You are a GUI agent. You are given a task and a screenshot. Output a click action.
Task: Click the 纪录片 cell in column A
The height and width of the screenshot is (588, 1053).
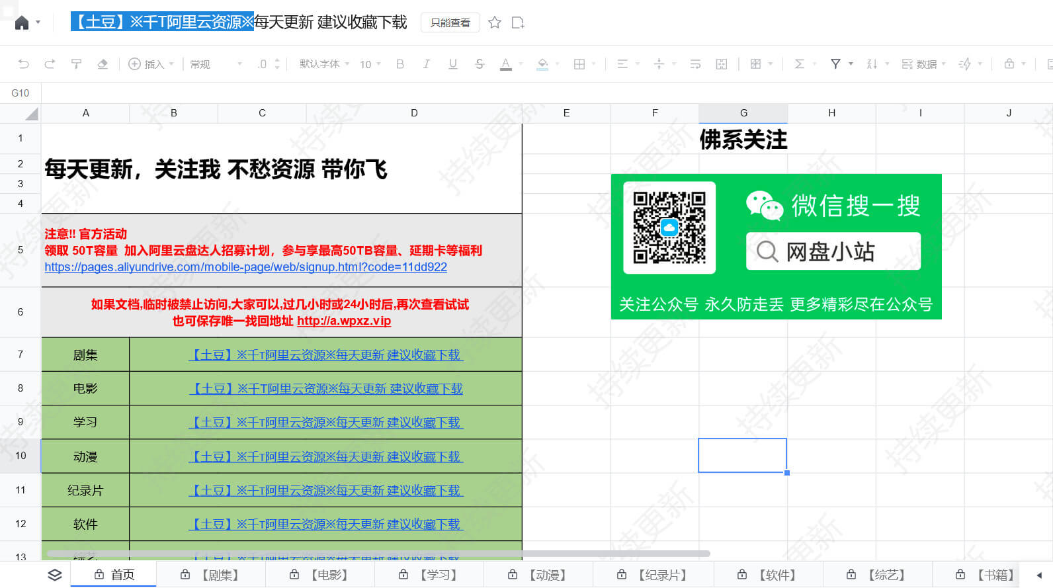85,491
